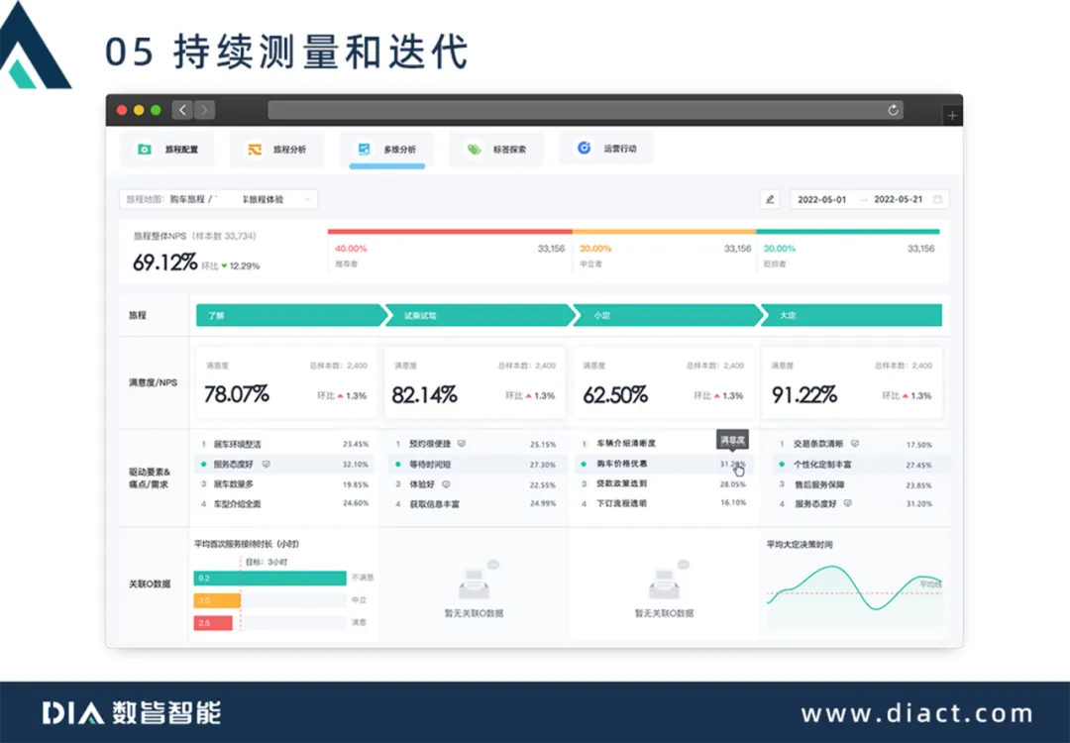Click the 旅程配置 camera icon
Viewport: 1070px width, 743px height.
(x=145, y=150)
